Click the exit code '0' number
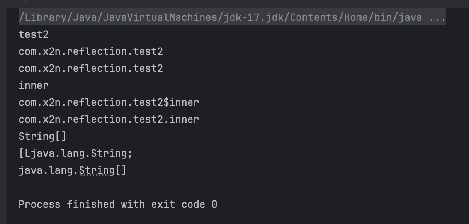The height and width of the screenshot is (224, 469). pos(214,204)
